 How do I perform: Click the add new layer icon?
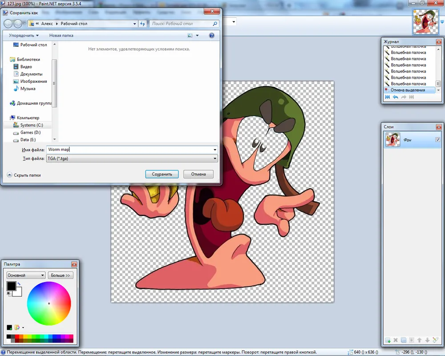pyautogui.click(x=388, y=340)
